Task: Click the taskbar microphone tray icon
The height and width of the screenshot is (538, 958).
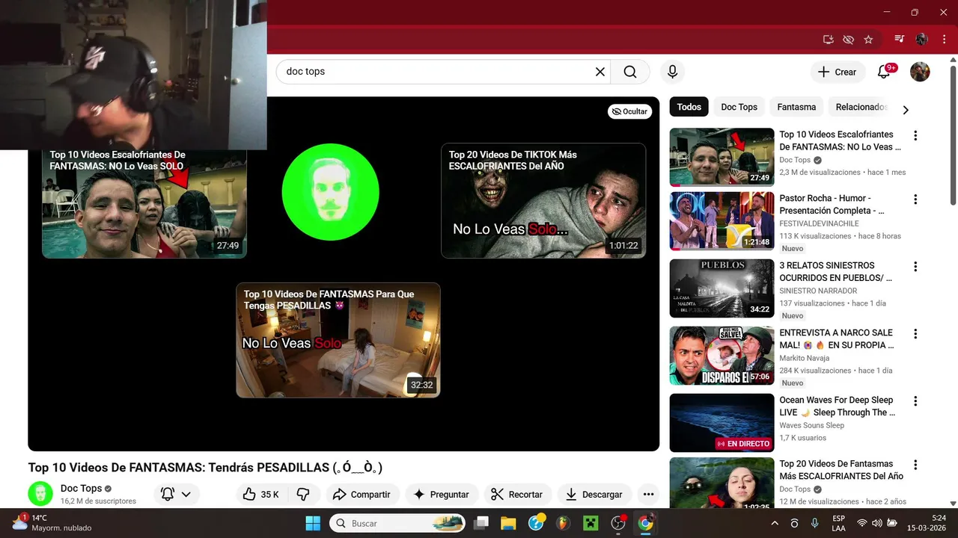Action: 814,523
